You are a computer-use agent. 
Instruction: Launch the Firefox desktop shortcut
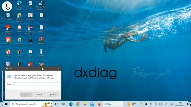(x=8, y=53)
